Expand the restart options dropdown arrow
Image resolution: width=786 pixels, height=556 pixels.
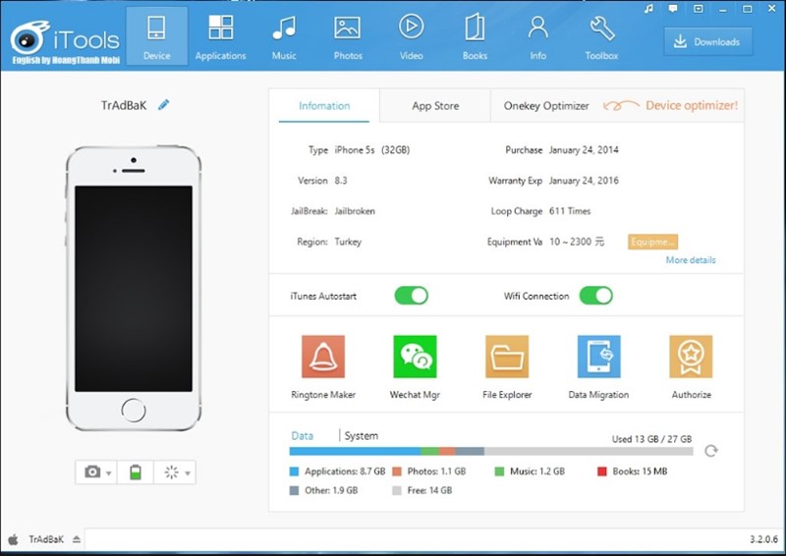click(x=188, y=473)
